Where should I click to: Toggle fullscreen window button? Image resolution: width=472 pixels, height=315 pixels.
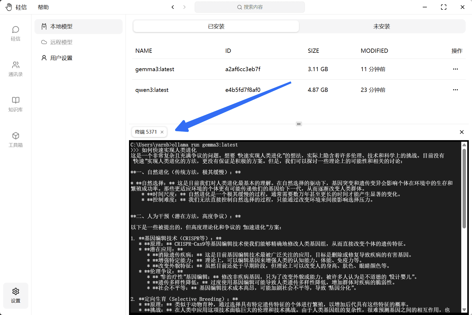(x=444, y=7)
